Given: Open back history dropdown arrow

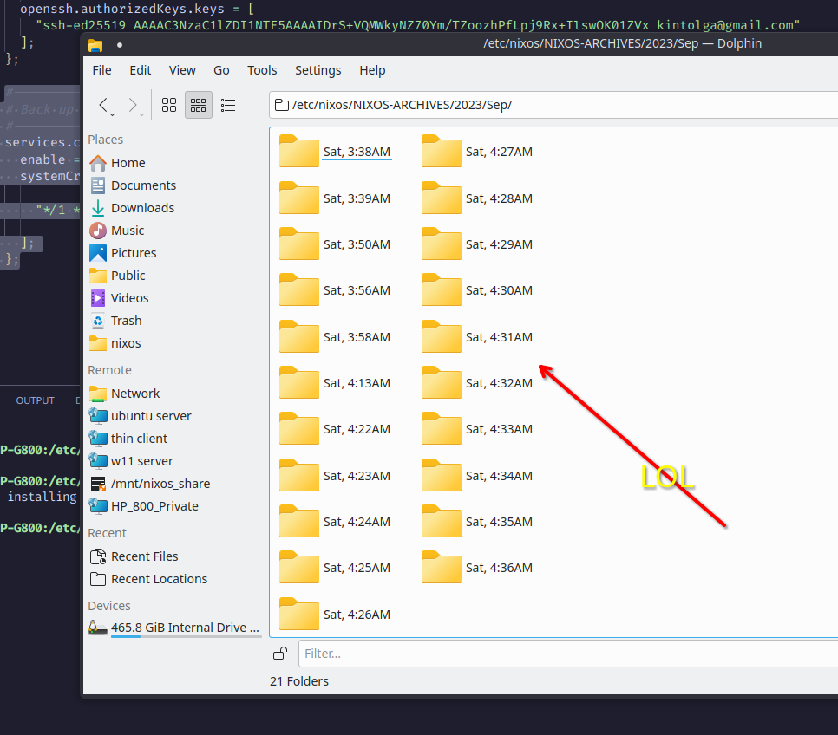Looking at the screenshot, I should (x=112, y=114).
